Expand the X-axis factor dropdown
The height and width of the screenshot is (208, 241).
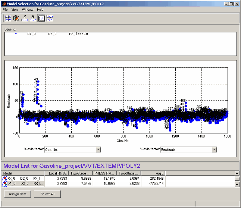tap(98, 149)
